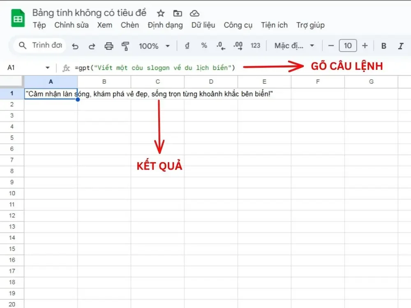This screenshot has width=411, height=308.
Task: Click the move-to-folder icon
Action: click(178, 13)
